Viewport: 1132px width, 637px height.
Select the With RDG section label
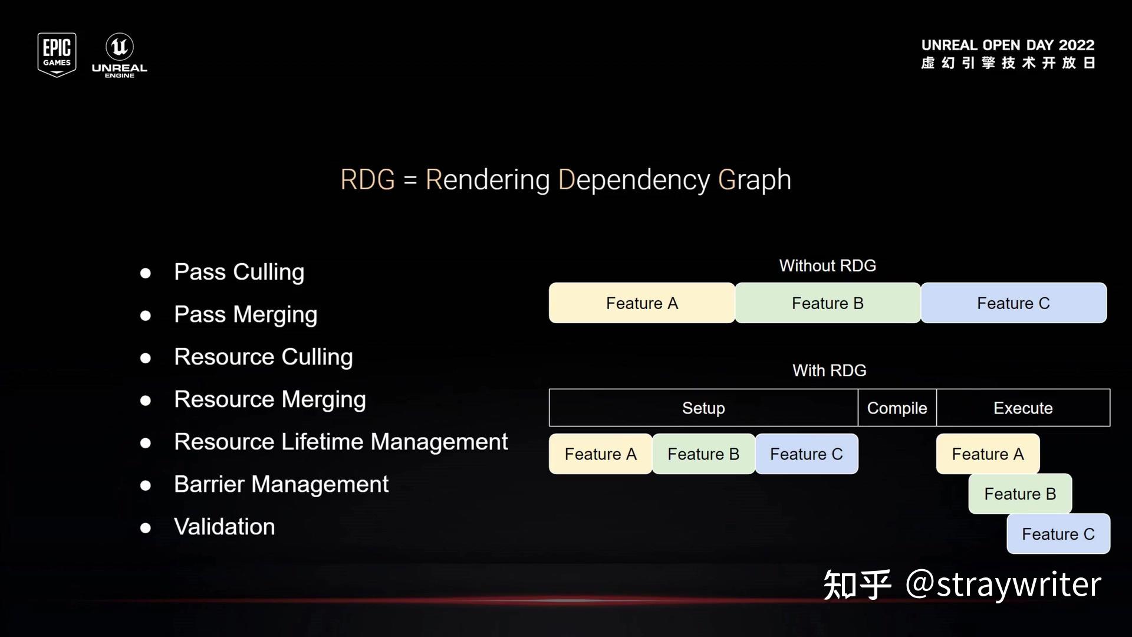[829, 370]
